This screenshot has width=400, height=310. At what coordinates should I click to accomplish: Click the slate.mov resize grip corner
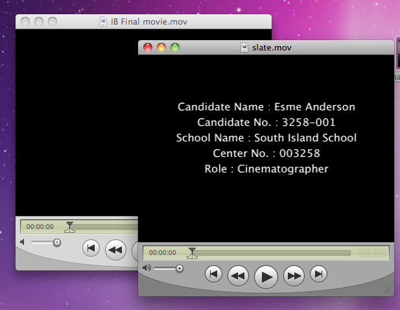point(388,290)
